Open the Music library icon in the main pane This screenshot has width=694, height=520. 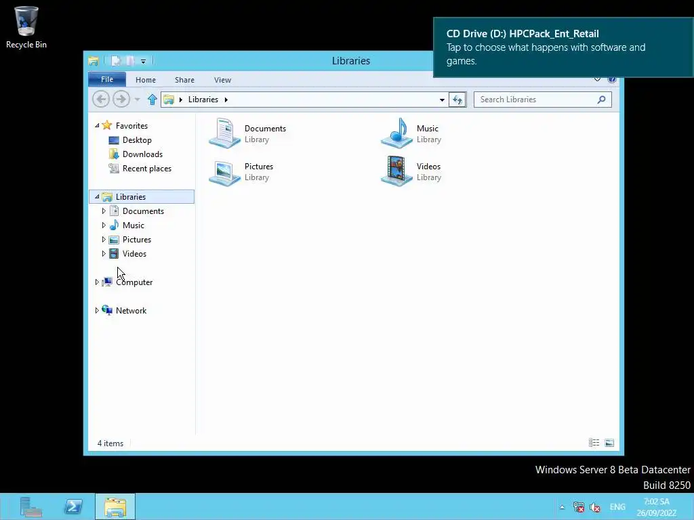pyautogui.click(x=396, y=133)
